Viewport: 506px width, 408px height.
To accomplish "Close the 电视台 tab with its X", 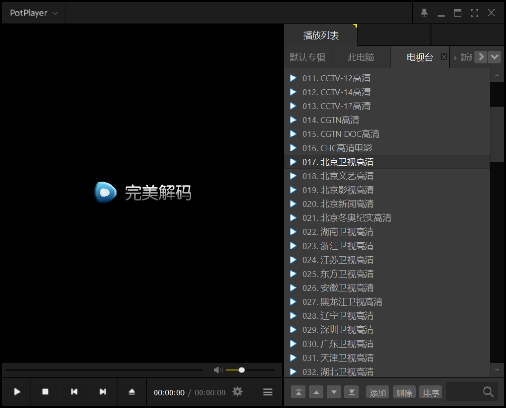I will (444, 57).
